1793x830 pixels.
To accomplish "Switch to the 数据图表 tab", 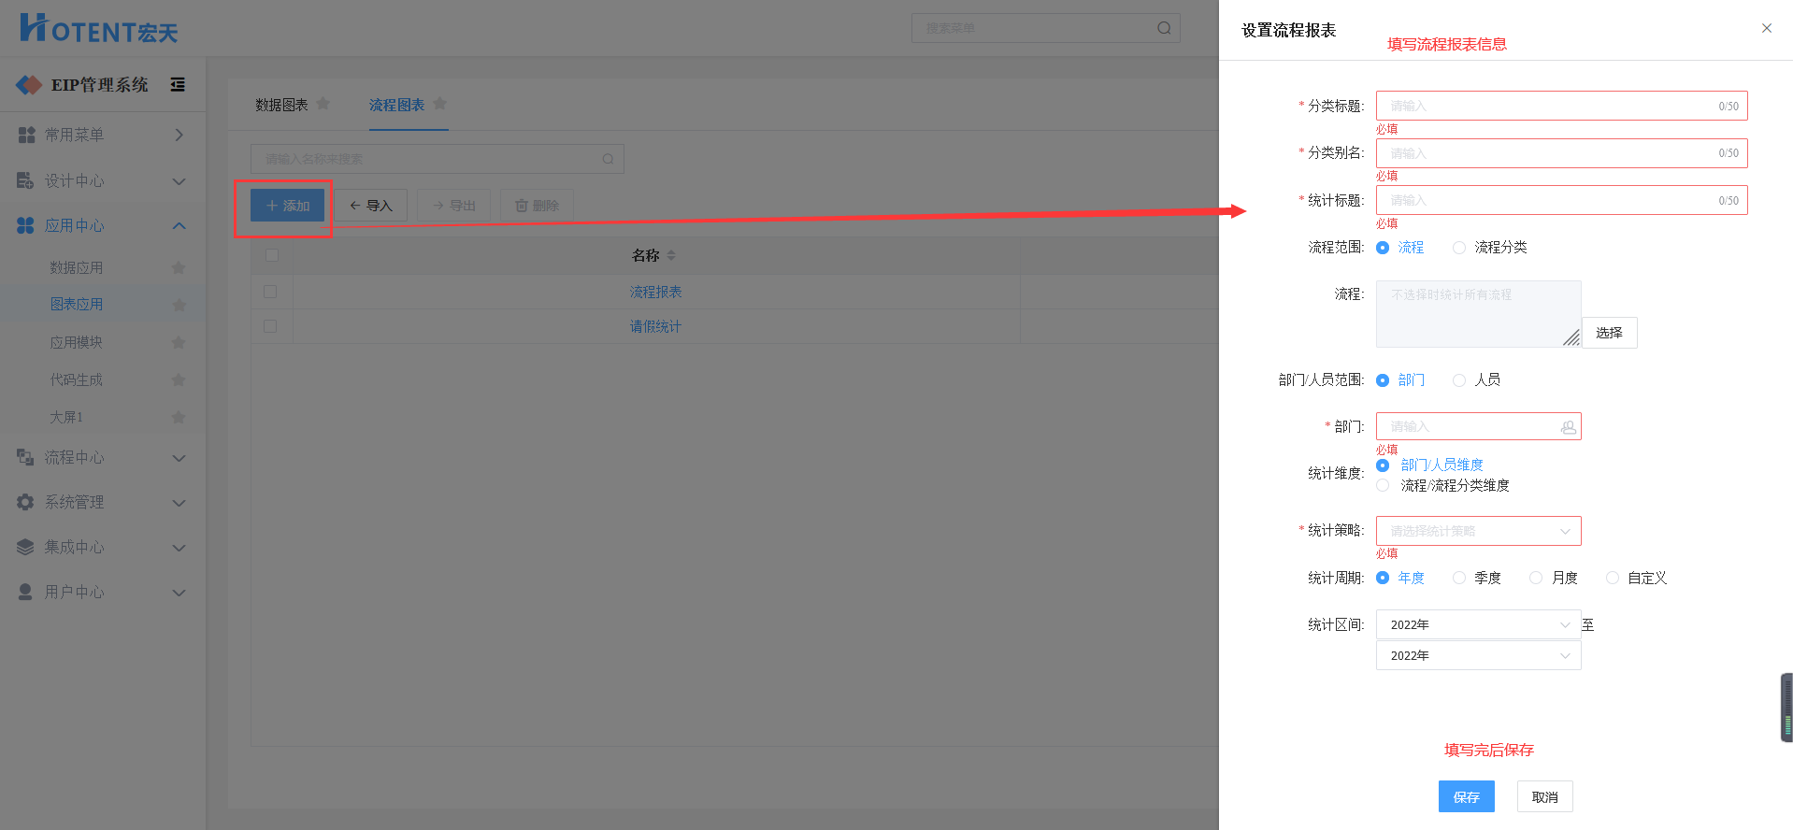I will click(281, 105).
